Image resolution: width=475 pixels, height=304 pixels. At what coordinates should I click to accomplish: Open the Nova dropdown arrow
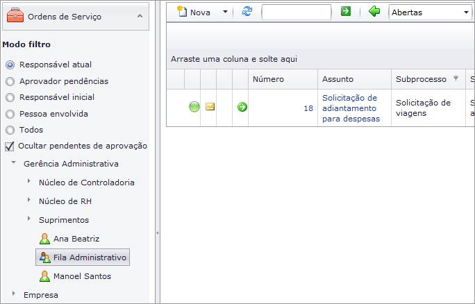(x=225, y=12)
